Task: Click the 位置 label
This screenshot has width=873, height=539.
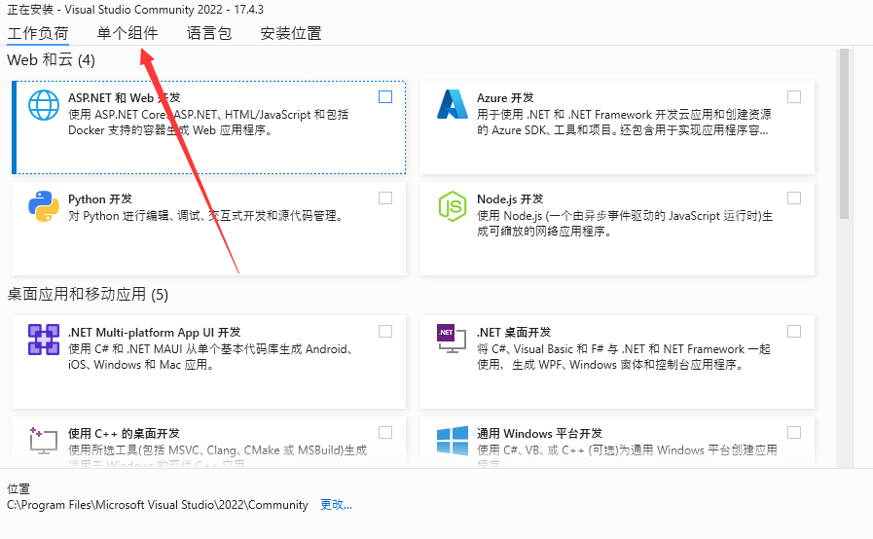Action: pos(18,488)
